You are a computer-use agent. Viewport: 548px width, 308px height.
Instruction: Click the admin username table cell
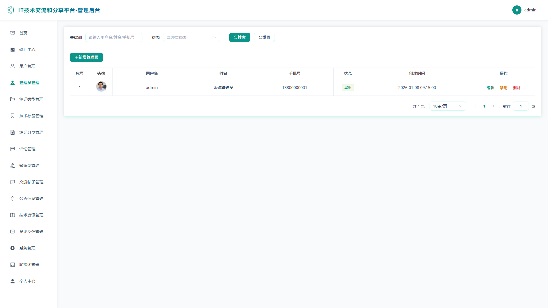[152, 88]
